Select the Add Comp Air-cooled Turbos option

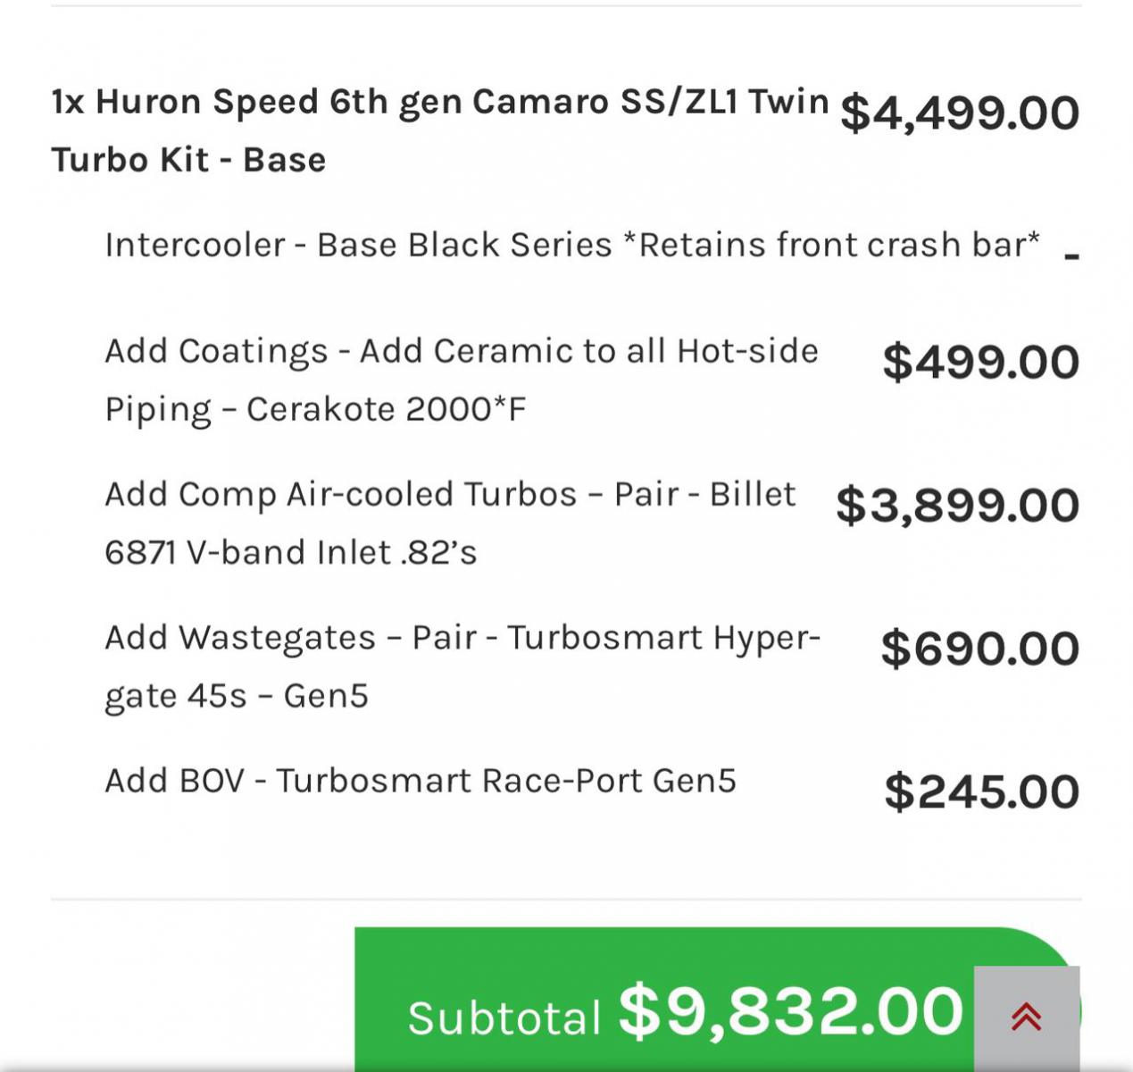[449, 494]
